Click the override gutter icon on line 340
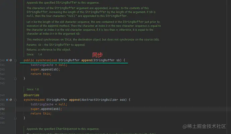 coord(7,60)
